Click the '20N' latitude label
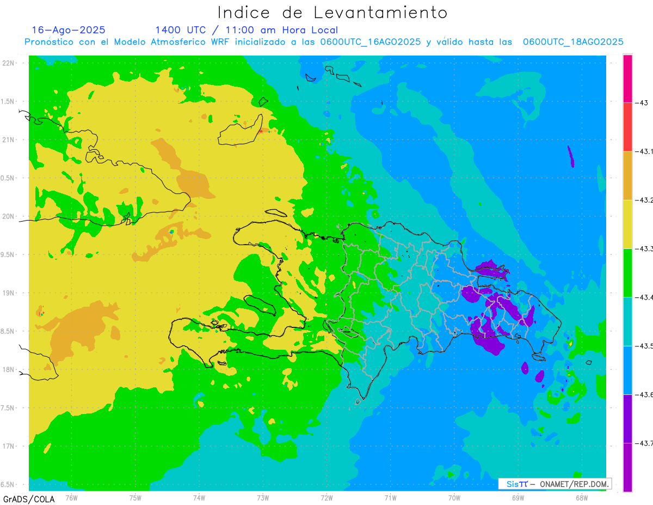 tap(8, 216)
